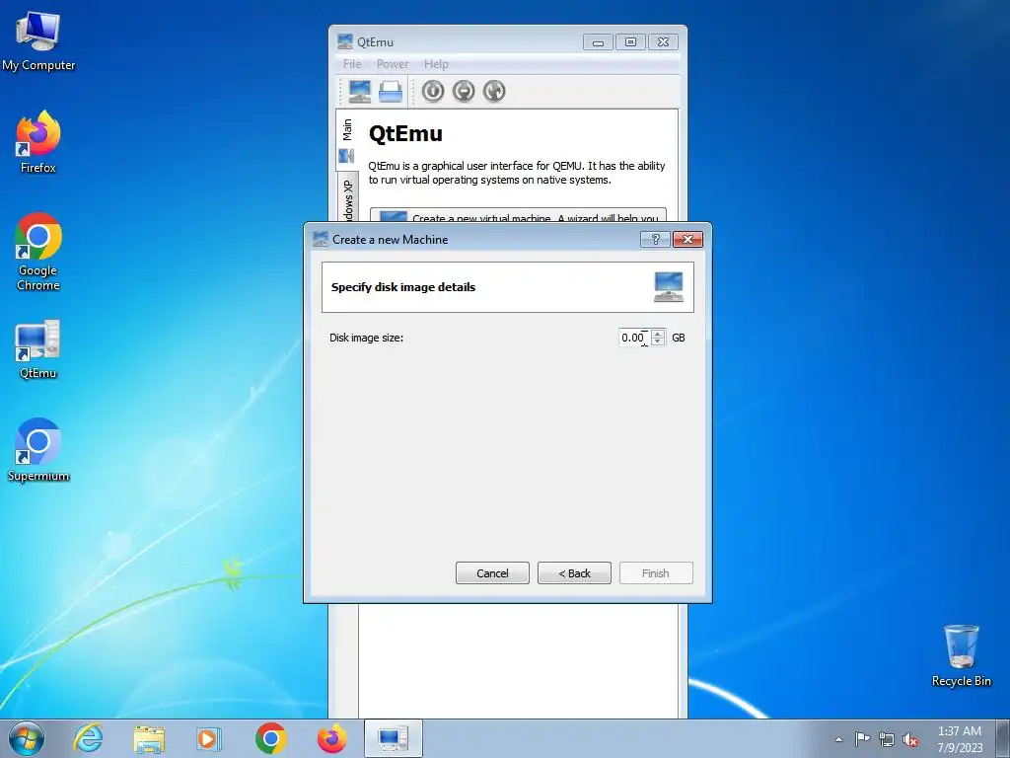Click Create a new virtual machine button
This screenshot has height=758, width=1010.
[x=518, y=215]
